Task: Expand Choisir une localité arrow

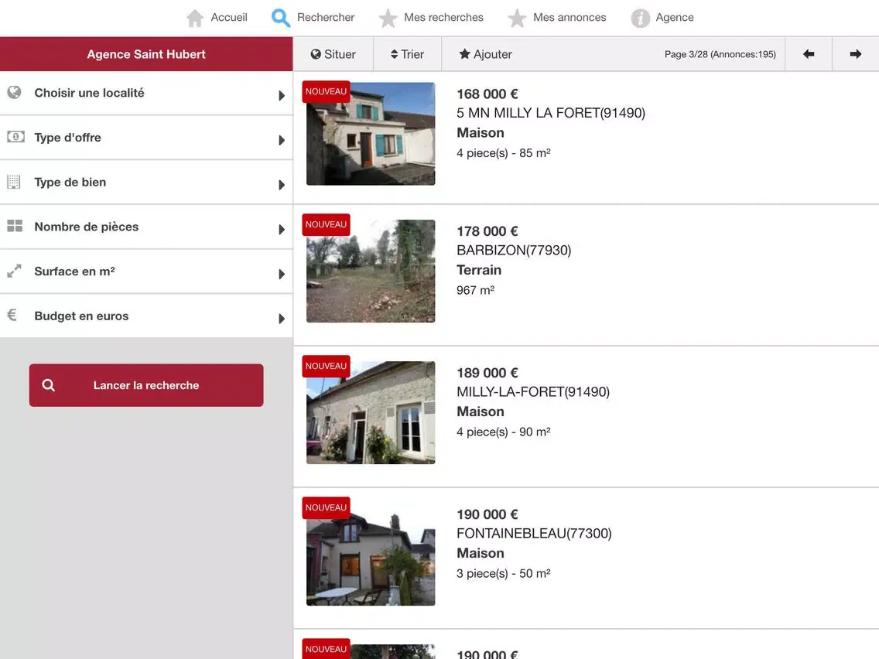Action: 282,95
